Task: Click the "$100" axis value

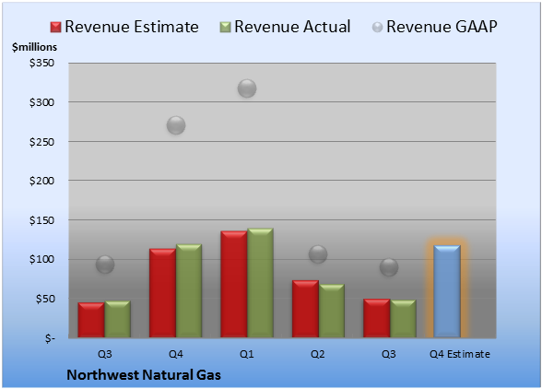Action: point(41,259)
